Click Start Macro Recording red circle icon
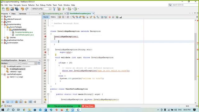 [x=110, y=17]
